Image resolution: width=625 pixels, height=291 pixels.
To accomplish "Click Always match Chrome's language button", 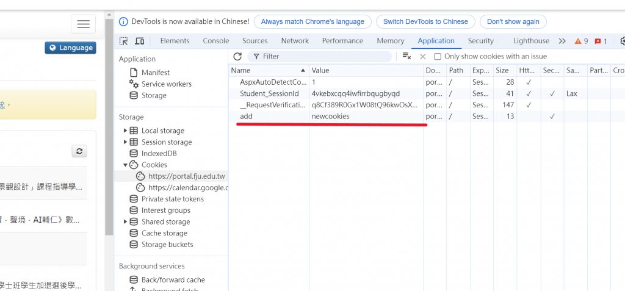I will (312, 21).
